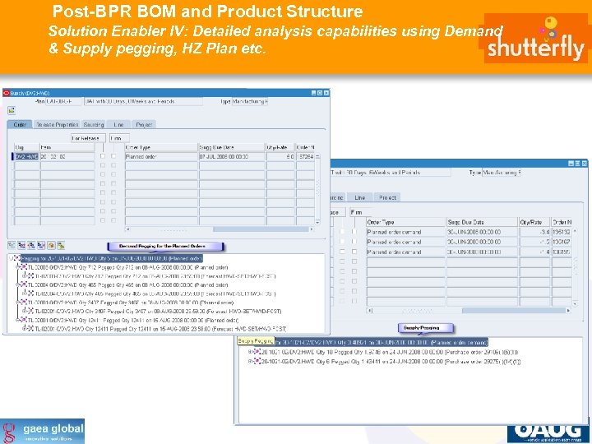The height and width of the screenshot is (444, 592).
Task: Click the orange circular icon in pegging toolbar
Action: click(51, 245)
